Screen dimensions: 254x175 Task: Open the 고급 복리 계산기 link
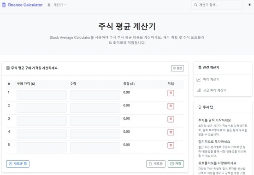[x=214, y=90]
